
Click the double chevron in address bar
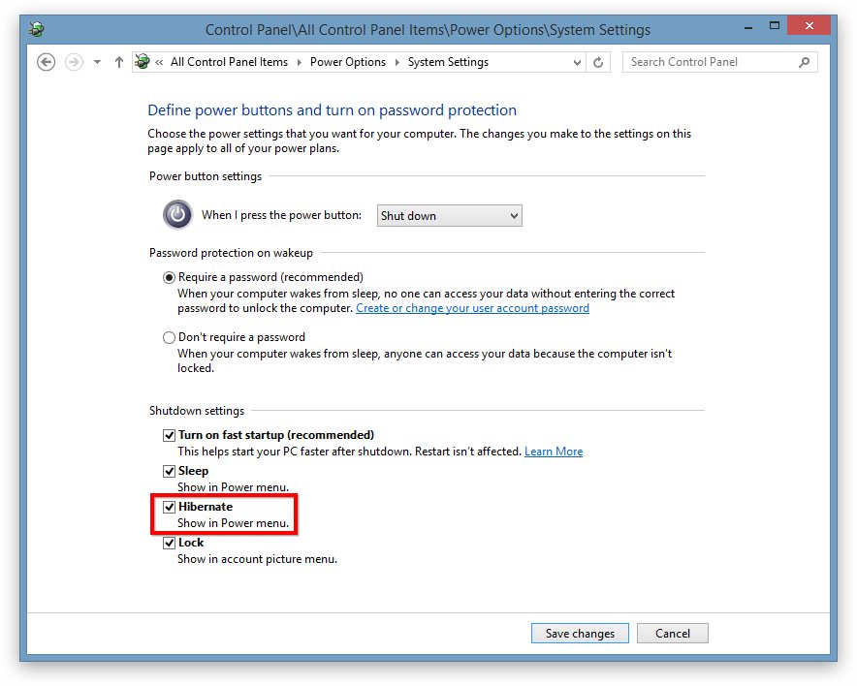[x=159, y=63]
